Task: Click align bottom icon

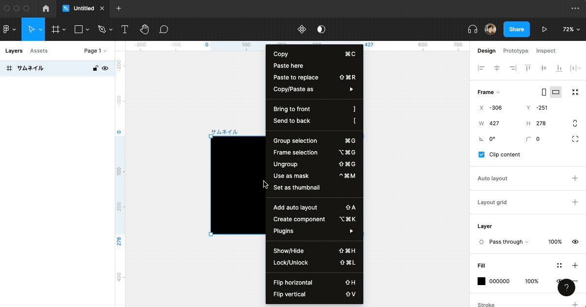Action: point(560,68)
